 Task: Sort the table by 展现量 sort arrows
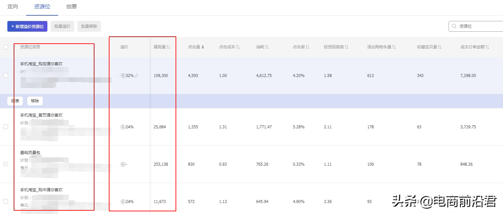[x=169, y=47]
